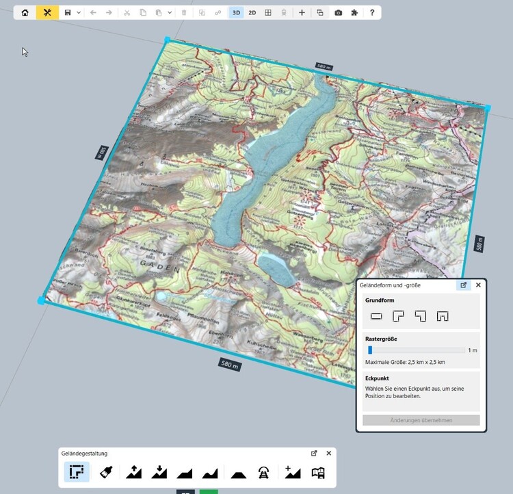This screenshot has height=494, width=513.
Task: Select the smooth terrain tool
Action: pyautogui.click(x=210, y=473)
